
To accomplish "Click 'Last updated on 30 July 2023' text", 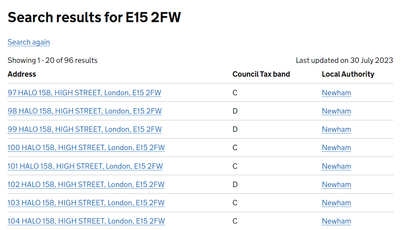I will tap(344, 60).
